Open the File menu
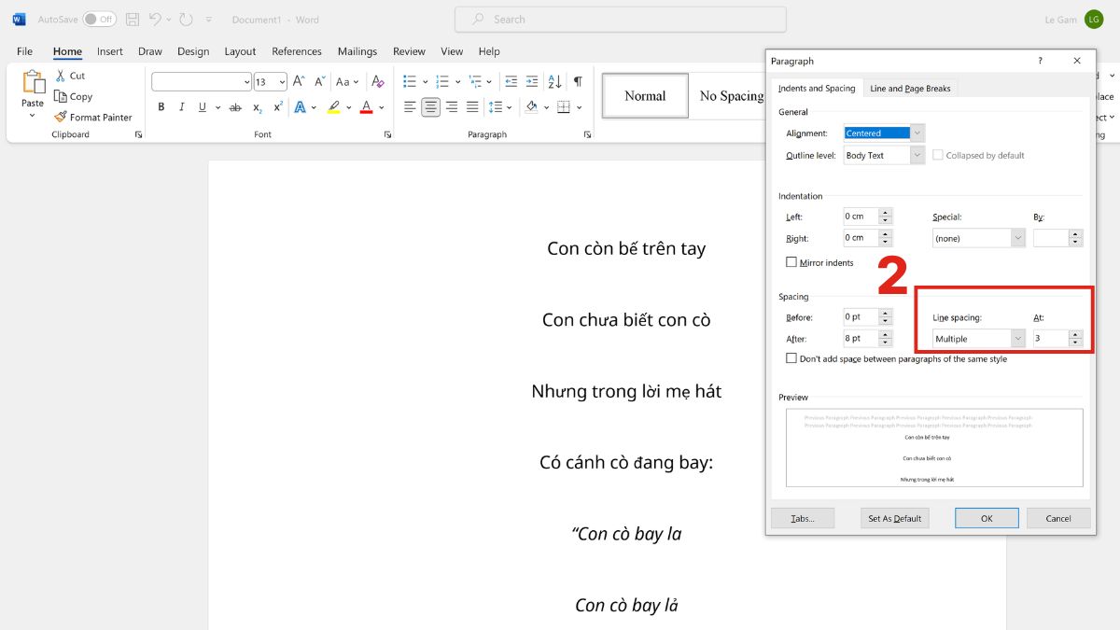This screenshot has height=630, width=1120. pos(24,51)
